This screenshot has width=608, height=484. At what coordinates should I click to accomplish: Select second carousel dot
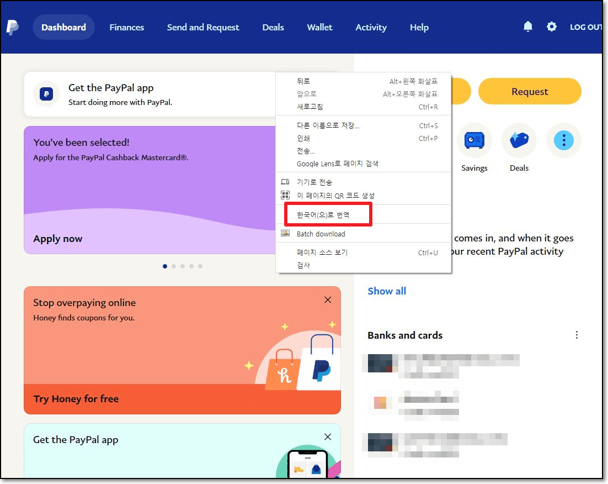[x=174, y=266]
